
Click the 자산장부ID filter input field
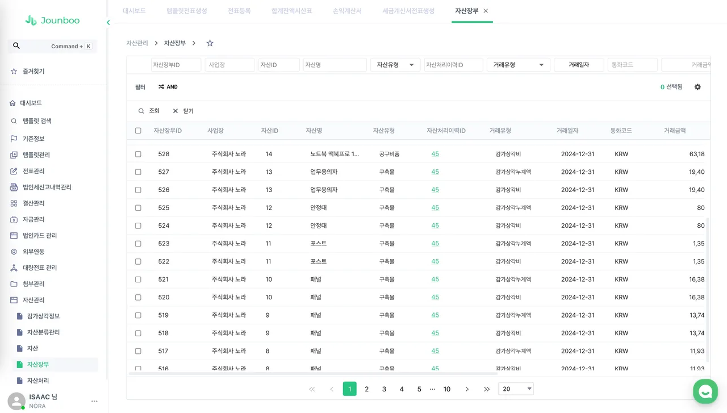176,65
